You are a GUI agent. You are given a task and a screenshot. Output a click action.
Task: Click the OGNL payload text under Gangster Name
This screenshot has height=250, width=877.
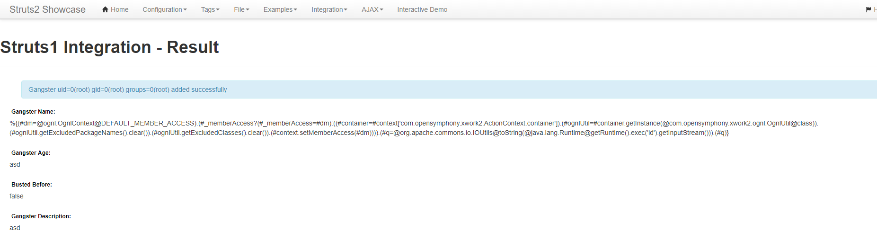414,128
